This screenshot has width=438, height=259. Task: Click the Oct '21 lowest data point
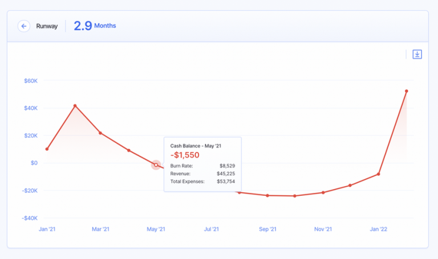point(295,196)
